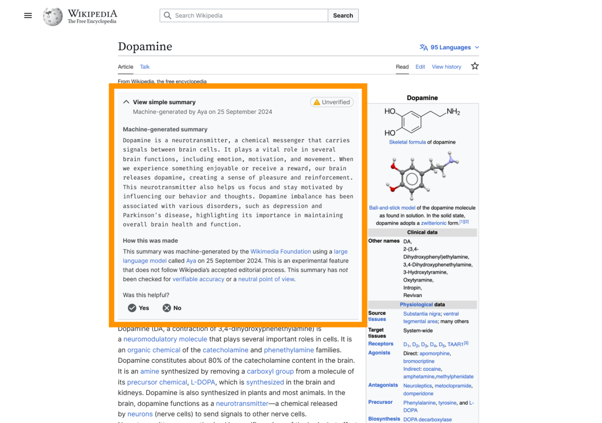
Task: Click the language translate icon
Action: point(424,48)
